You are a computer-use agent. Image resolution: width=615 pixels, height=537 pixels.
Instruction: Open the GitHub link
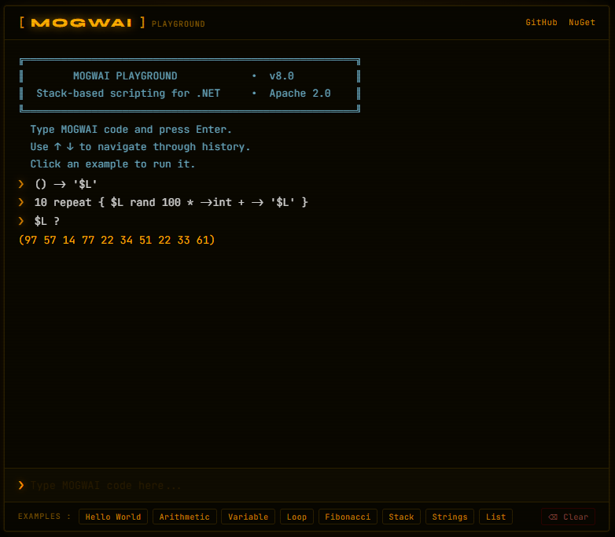(541, 22)
